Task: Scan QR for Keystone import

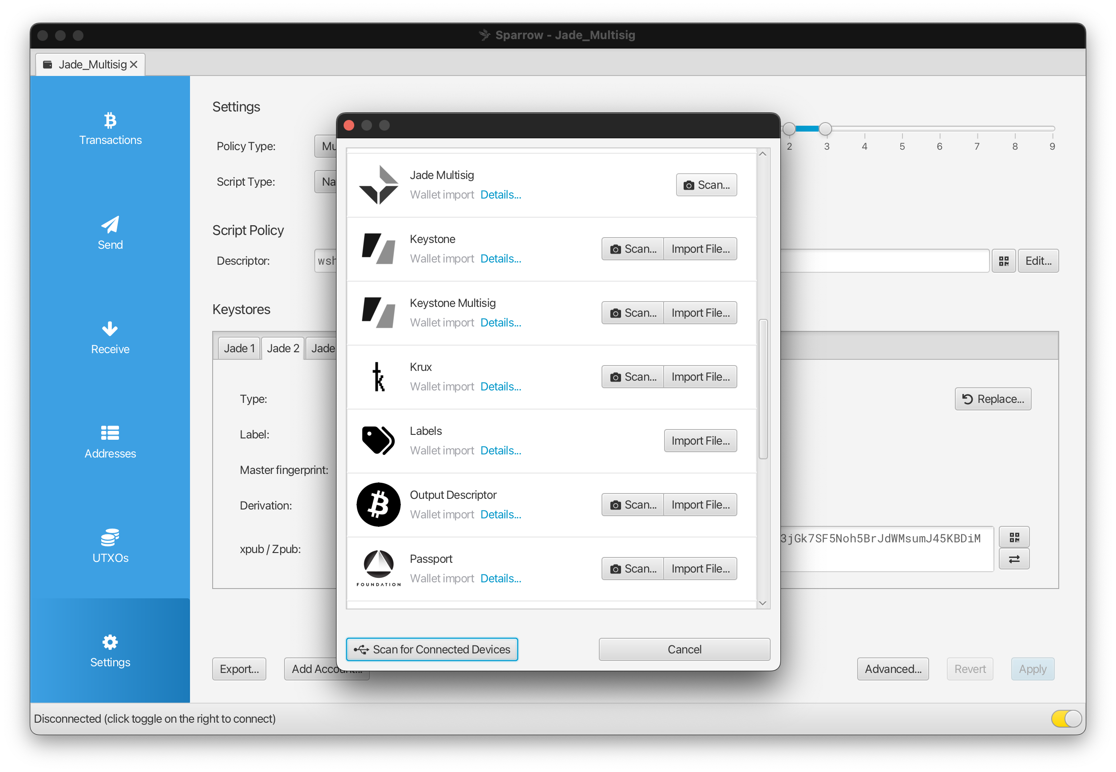Action: (633, 249)
